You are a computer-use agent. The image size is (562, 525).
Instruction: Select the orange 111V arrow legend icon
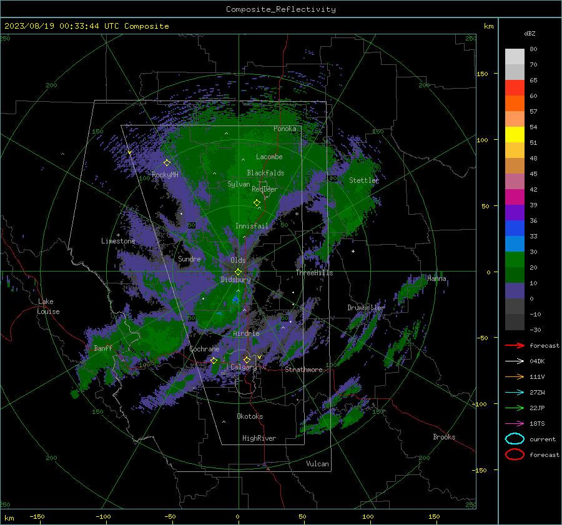click(x=515, y=376)
